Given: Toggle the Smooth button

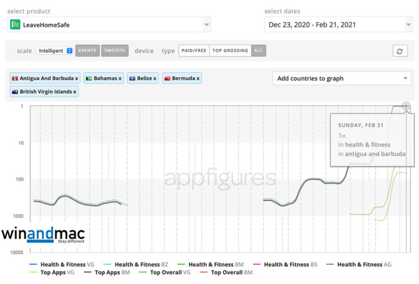Looking at the screenshot, I should click(x=114, y=51).
